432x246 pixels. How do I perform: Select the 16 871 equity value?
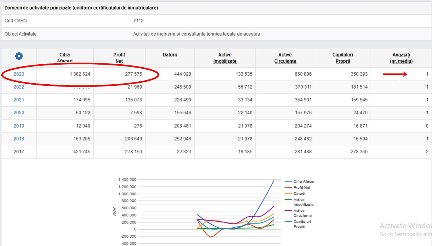(360, 126)
